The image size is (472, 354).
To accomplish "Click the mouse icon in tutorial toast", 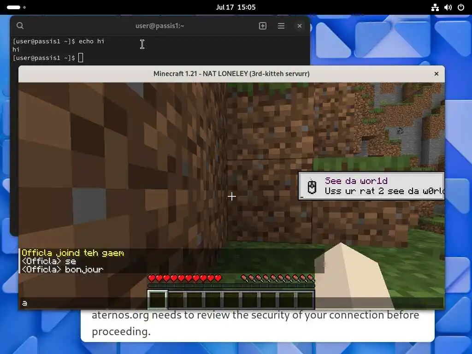I will point(312,187).
